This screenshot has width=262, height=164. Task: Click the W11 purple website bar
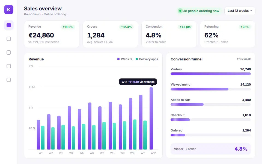(141, 122)
